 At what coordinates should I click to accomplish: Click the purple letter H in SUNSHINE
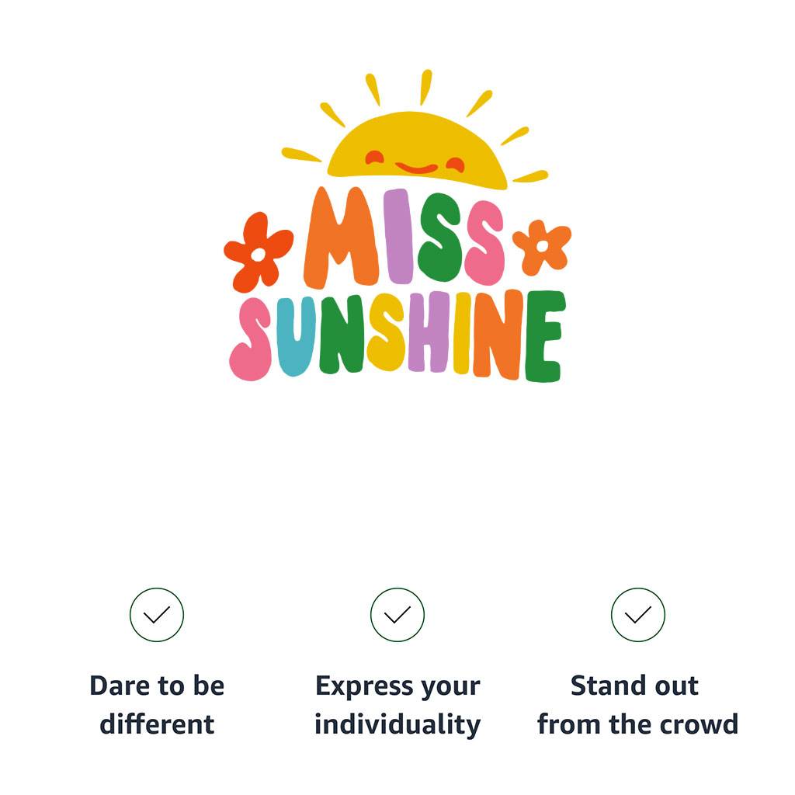[x=428, y=332]
